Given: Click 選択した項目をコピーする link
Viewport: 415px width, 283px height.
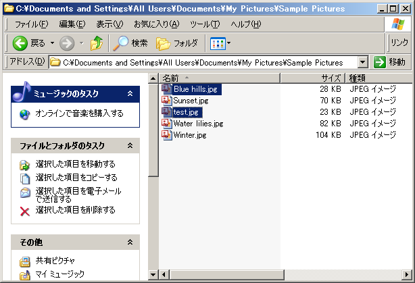Looking at the screenshot, I should tap(76, 178).
